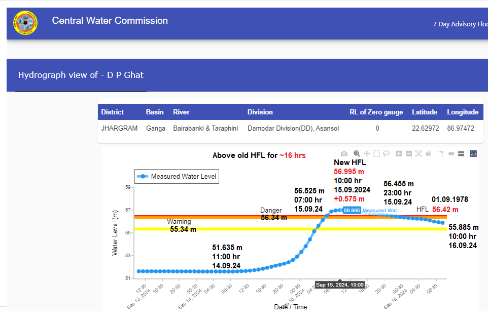Activate the Lasso Select tool
The width and height of the screenshot is (488, 325).
387,154
